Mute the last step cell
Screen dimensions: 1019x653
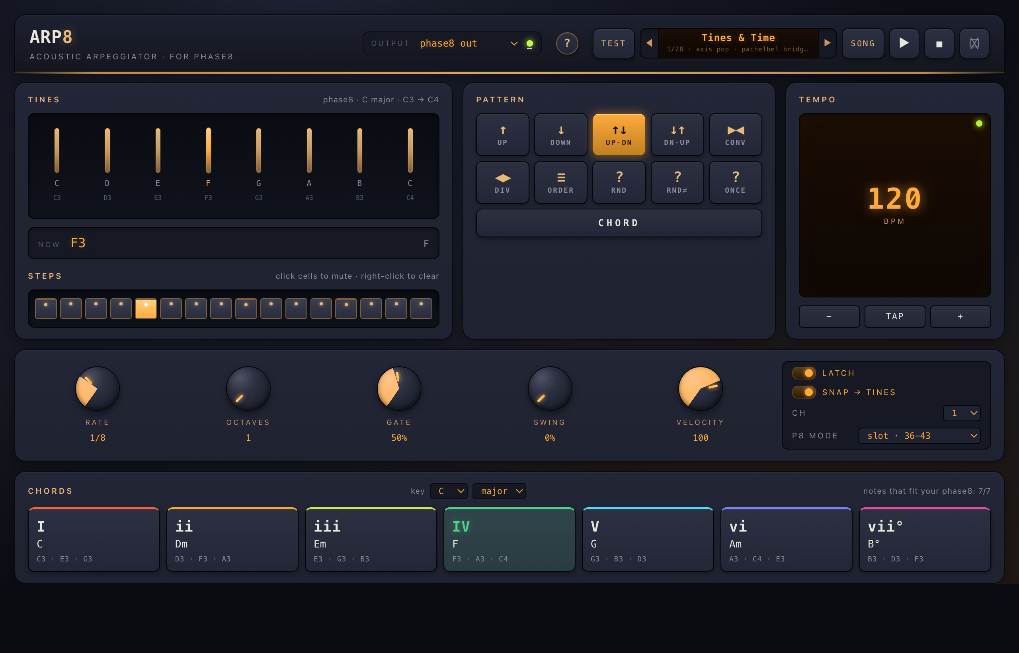pos(422,308)
